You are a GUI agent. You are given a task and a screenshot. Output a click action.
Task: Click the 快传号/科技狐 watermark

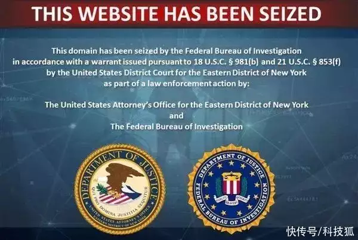[320, 231]
